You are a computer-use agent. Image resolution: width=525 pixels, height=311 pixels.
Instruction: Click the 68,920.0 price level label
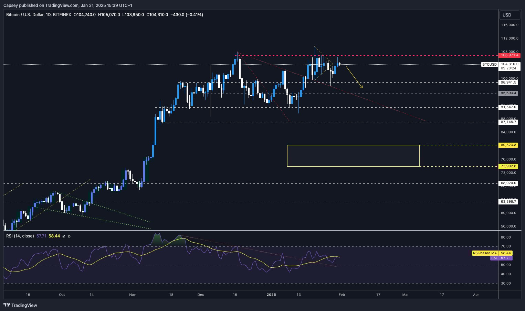[x=508, y=183]
